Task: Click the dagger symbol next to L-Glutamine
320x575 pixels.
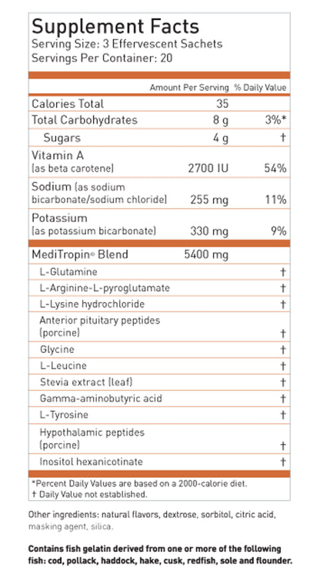Action: (x=283, y=272)
